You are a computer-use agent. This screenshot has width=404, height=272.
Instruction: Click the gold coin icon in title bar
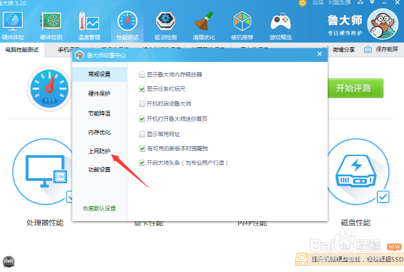(x=302, y=3)
